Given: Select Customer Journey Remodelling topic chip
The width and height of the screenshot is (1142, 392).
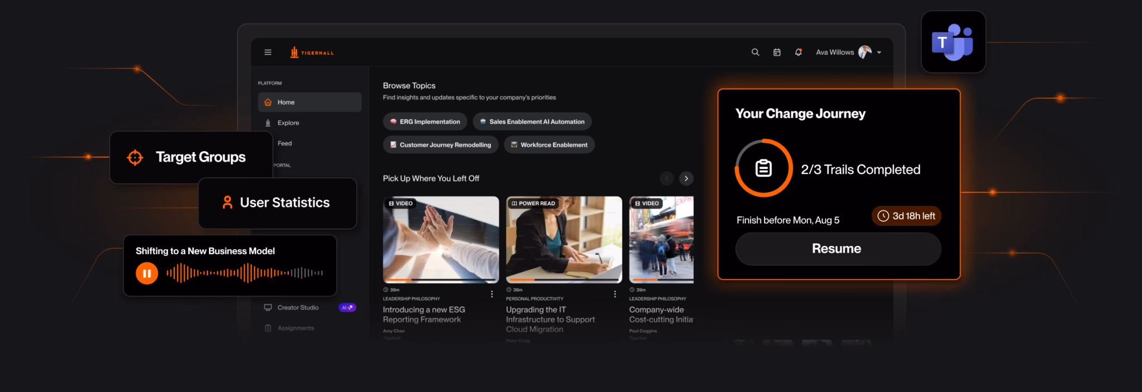Looking at the screenshot, I should (441, 145).
